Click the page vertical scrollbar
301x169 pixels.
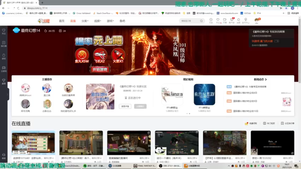pyautogui.click(x=299, y=51)
